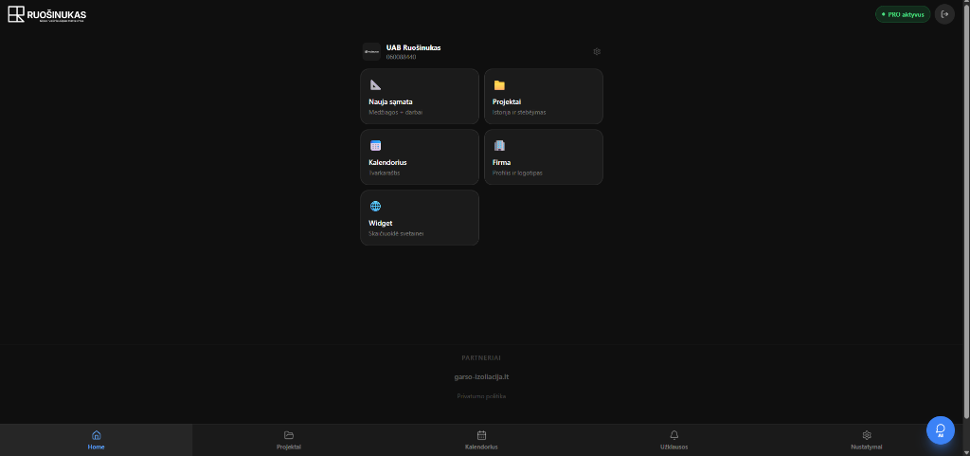Screen dimensions: 970x456
Task: Switch to the Projektai bottom tab label
Action: click(x=289, y=447)
